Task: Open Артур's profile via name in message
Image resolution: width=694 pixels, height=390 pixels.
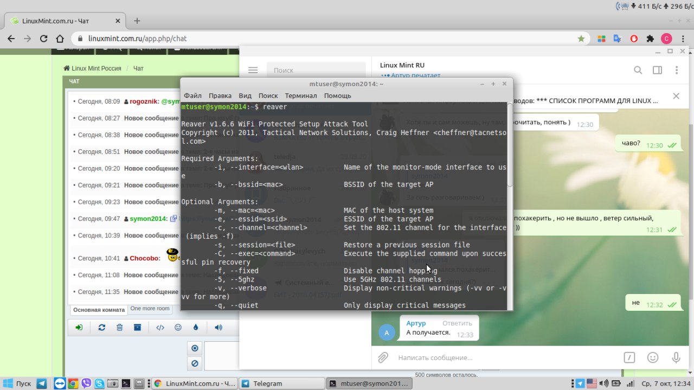Action: pos(416,323)
